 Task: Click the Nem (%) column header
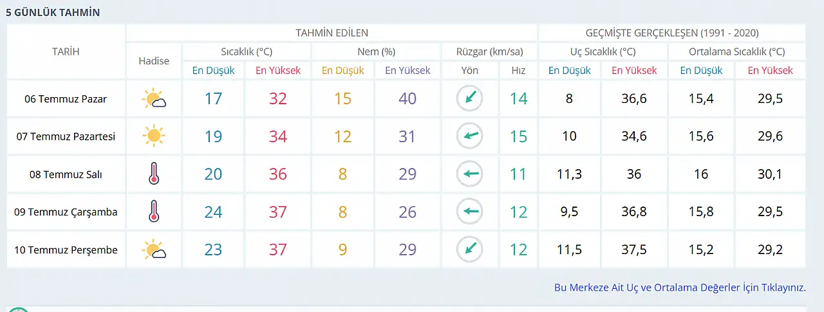point(376,51)
